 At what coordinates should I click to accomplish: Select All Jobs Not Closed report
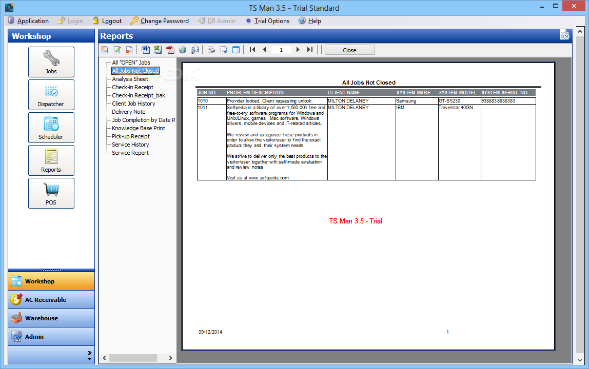(135, 71)
